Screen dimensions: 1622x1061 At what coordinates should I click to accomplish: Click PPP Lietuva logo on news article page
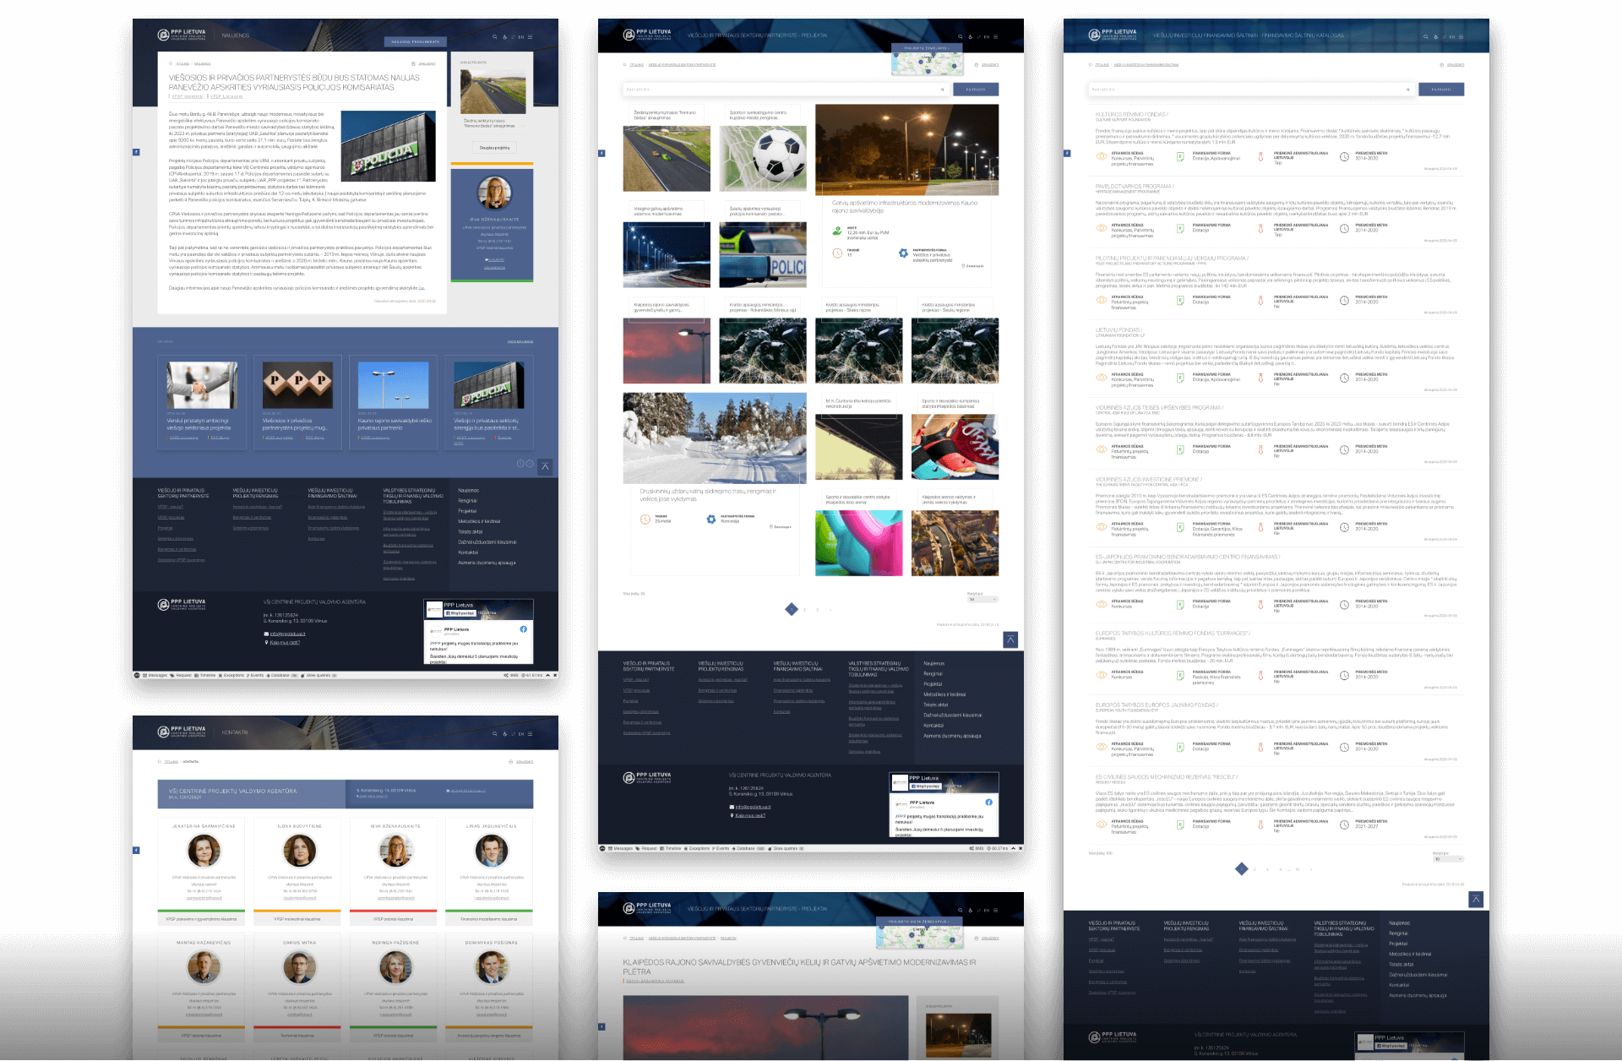182,35
